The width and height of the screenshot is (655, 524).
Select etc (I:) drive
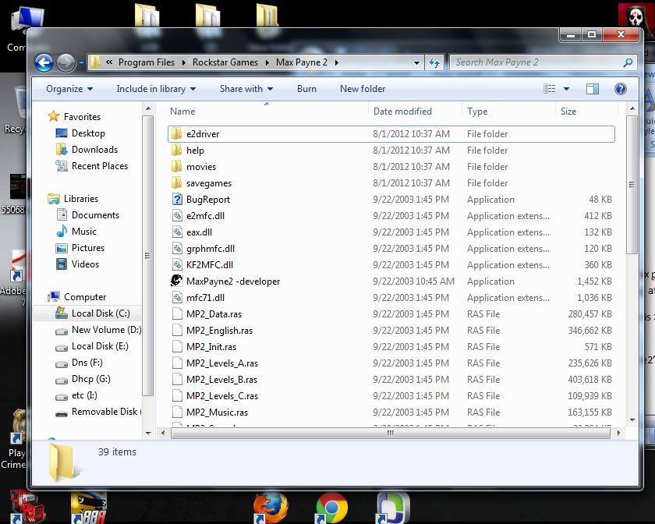(x=84, y=395)
